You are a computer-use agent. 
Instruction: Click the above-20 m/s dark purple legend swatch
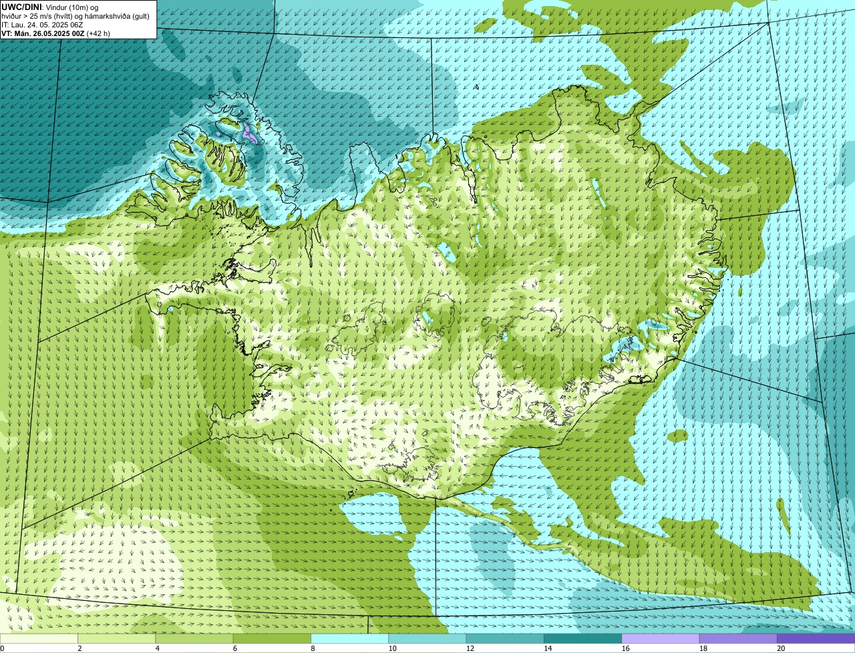pyautogui.click(x=816, y=638)
